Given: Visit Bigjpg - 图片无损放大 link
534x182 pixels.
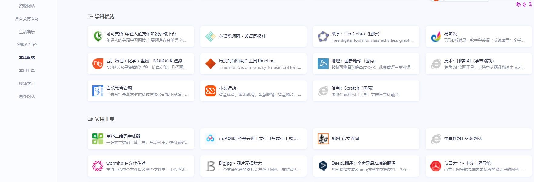Looking at the screenshot, I should [241, 163].
